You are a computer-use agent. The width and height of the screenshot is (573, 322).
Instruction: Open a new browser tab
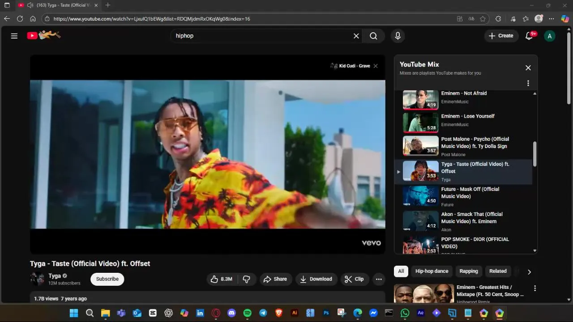[108, 5]
